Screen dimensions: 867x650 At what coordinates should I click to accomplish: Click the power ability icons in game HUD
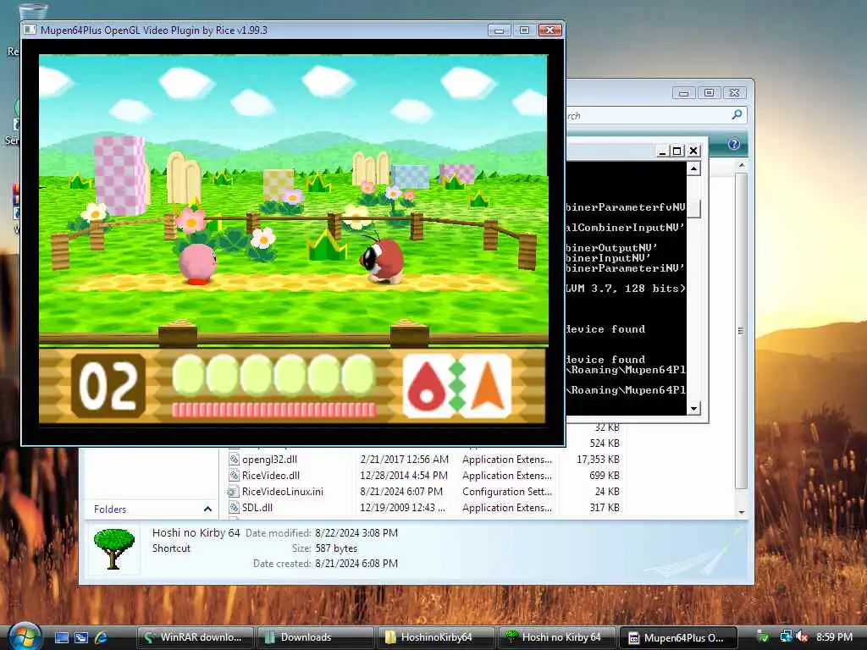coord(457,385)
